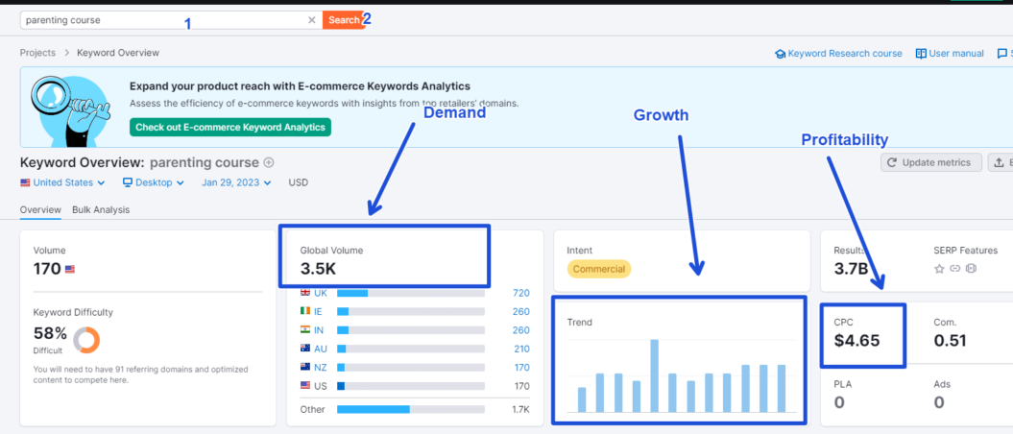Screen dimensions: 1013x434
Task: Switch to the Bulk Analysis tab
Action: 101,210
